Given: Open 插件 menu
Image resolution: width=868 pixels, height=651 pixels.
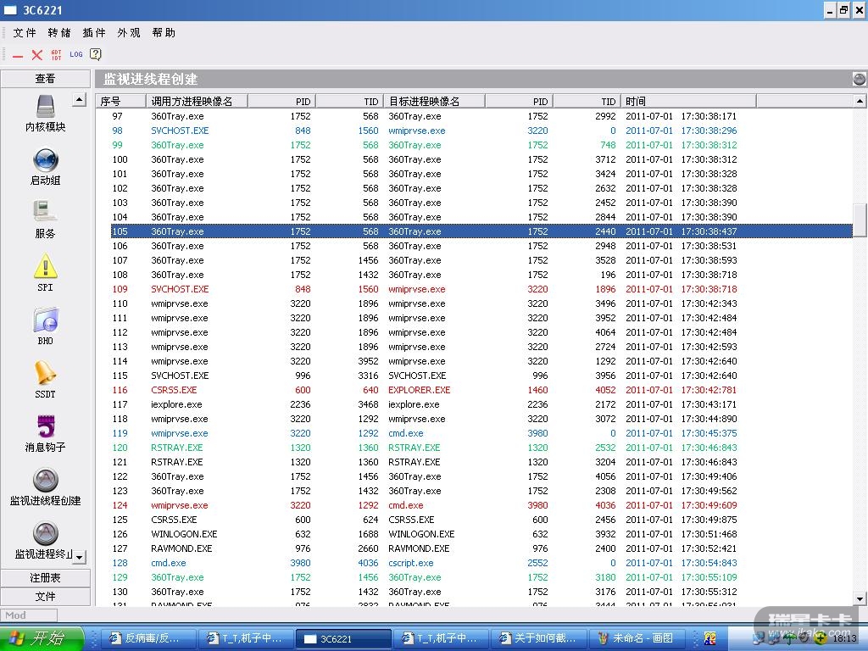Looking at the screenshot, I should [94, 33].
